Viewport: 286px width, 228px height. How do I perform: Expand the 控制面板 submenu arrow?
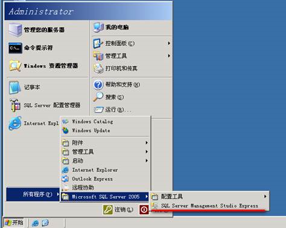pyautogui.click(x=169, y=43)
